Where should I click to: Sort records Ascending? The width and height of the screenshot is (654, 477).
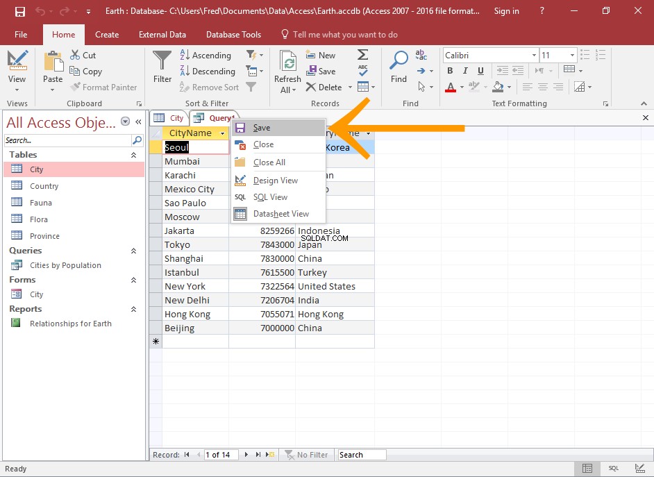coord(206,55)
